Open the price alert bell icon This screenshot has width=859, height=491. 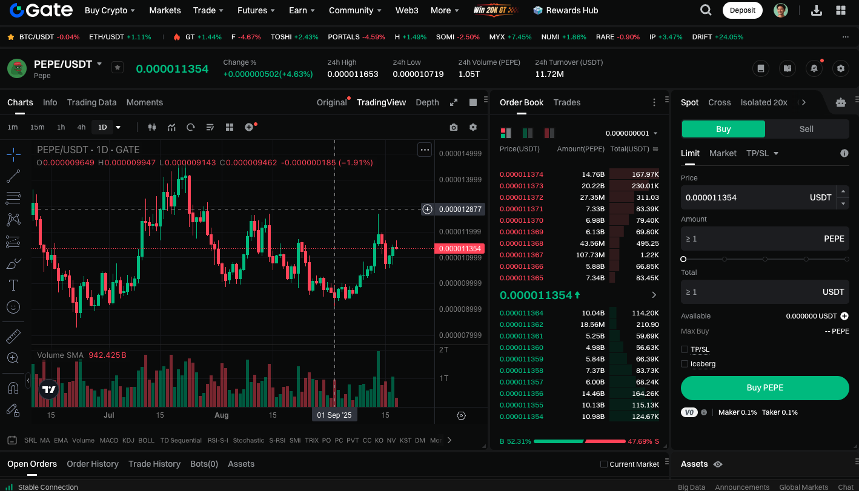814,68
